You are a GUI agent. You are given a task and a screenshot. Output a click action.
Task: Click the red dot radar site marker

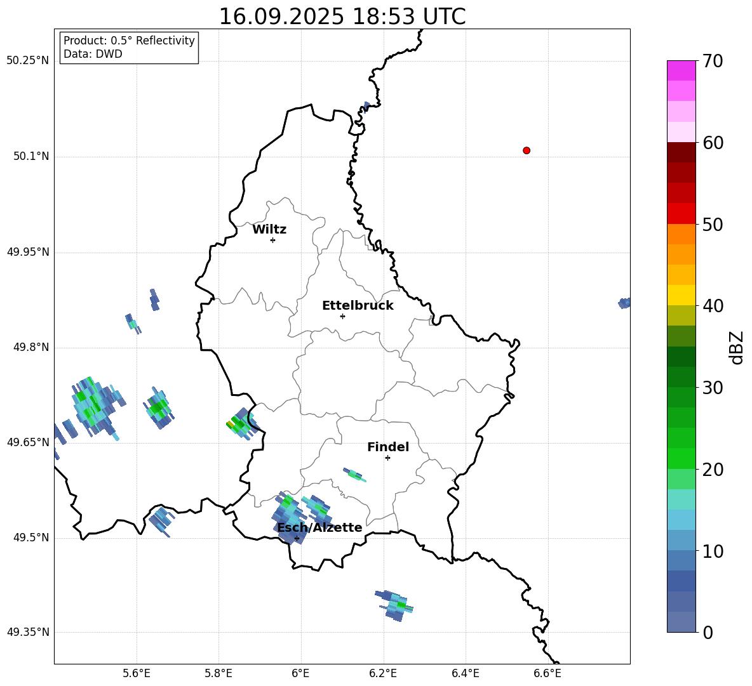(x=527, y=150)
